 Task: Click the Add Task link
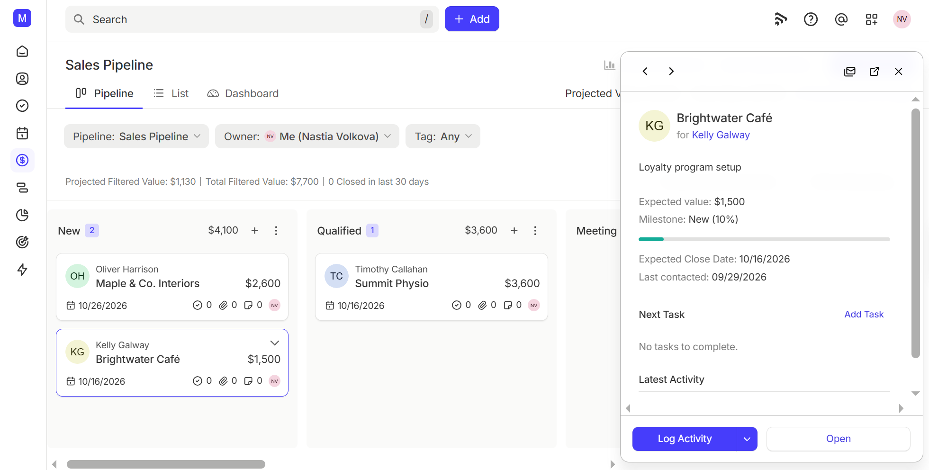pyautogui.click(x=864, y=315)
